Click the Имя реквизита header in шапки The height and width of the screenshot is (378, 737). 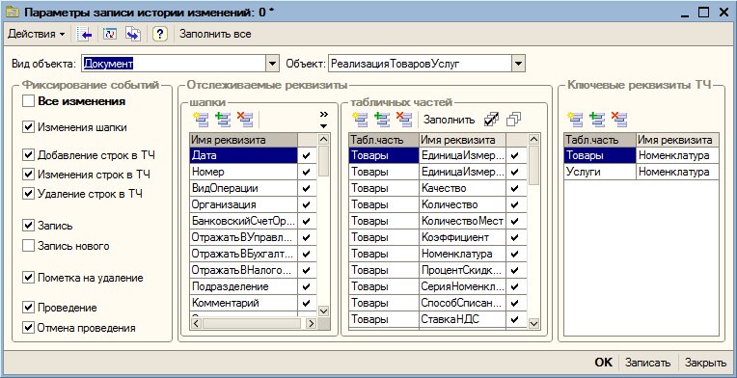[x=243, y=140]
